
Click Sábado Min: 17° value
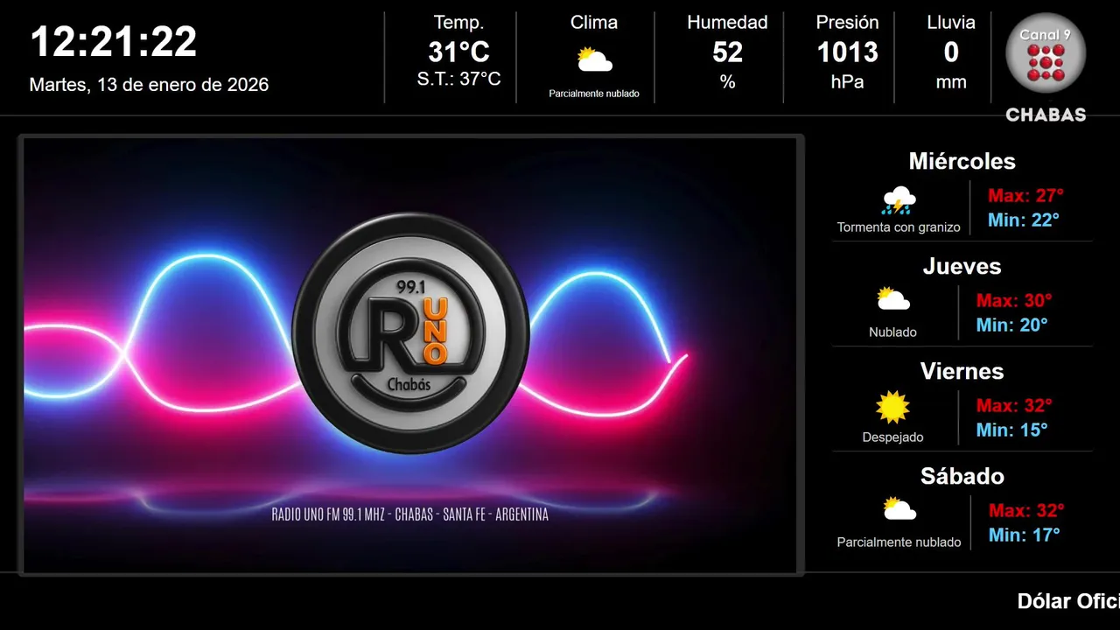pyautogui.click(x=1025, y=535)
